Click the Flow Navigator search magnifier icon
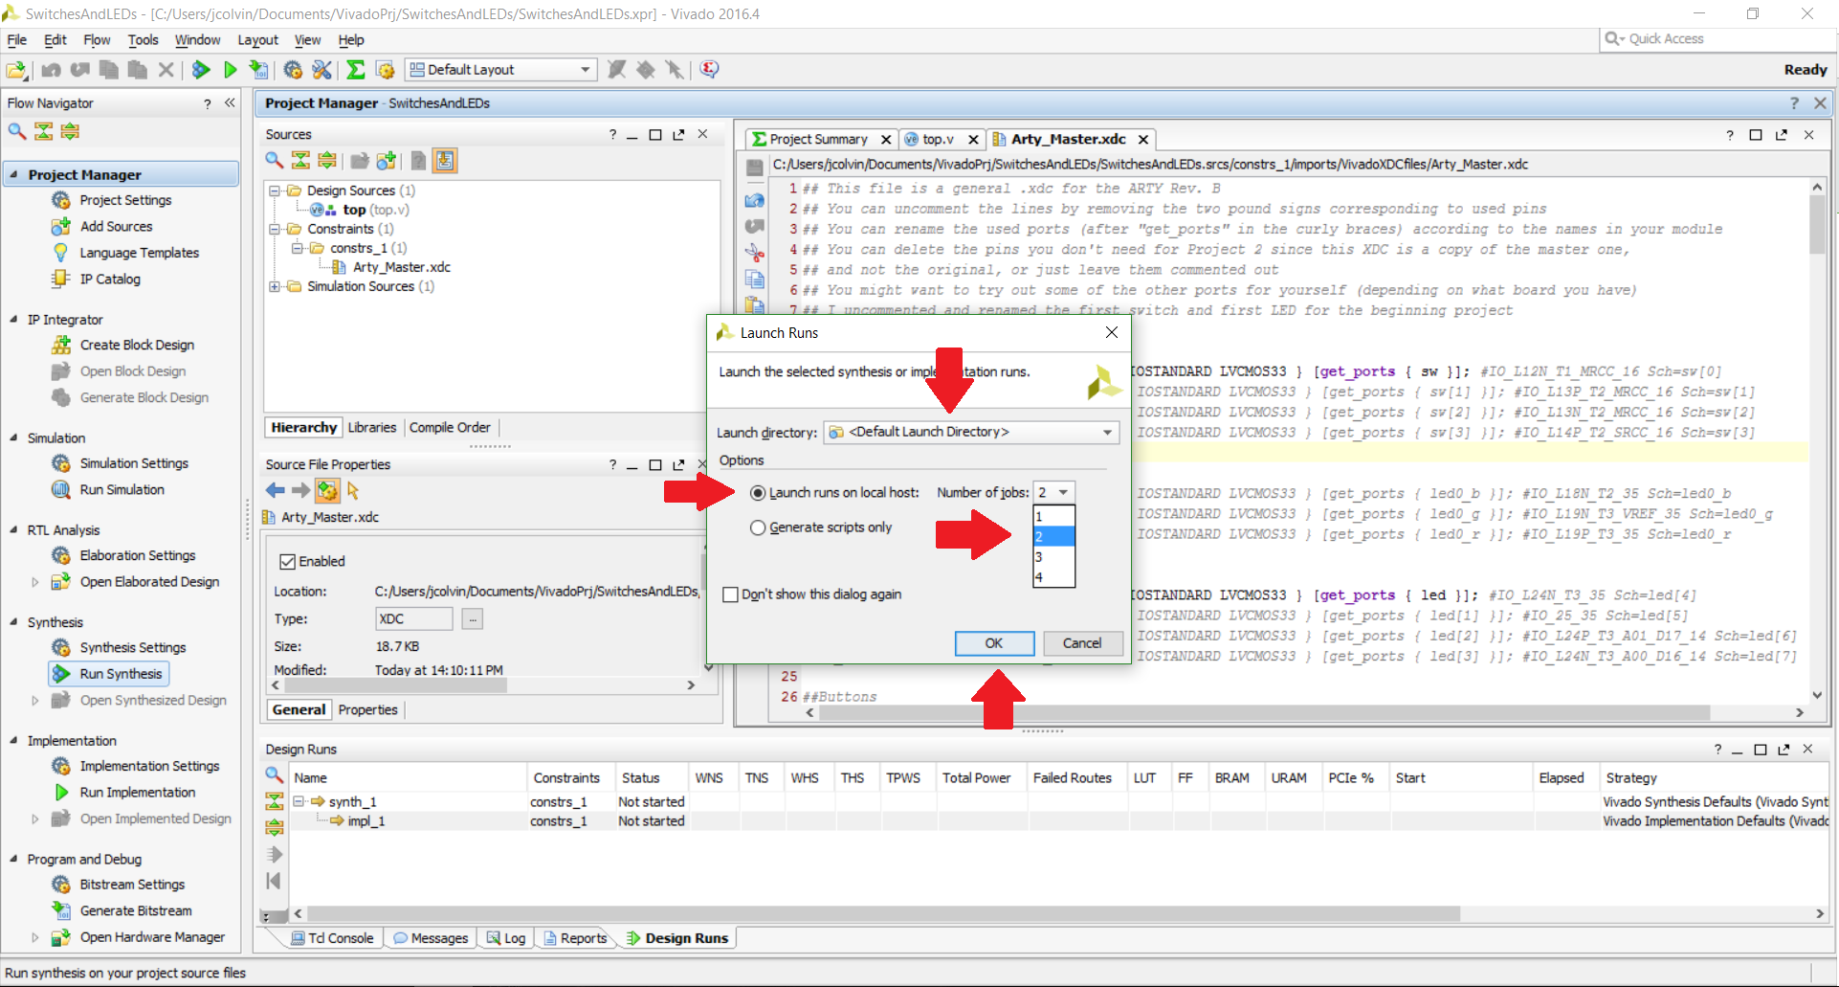Image resolution: width=1839 pixels, height=987 pixels. point(17,132)
